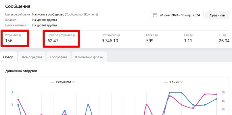Screen dimensions: 232x115
Task: Switch to the География tab
Action: 58,57
